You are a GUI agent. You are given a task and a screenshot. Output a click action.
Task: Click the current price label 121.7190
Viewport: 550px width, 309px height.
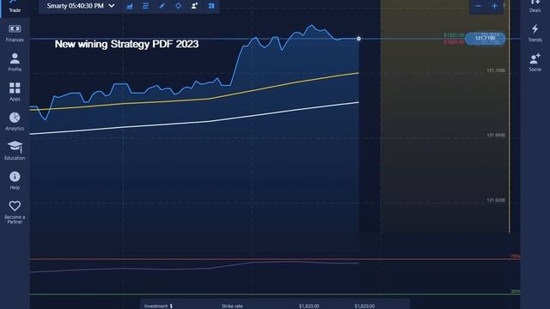point(485,38)
